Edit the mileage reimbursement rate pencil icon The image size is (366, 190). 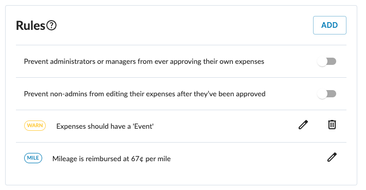332,157
